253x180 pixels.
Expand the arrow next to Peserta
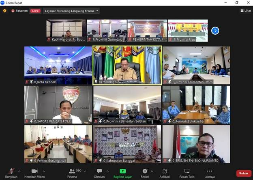tap(85, 171)
